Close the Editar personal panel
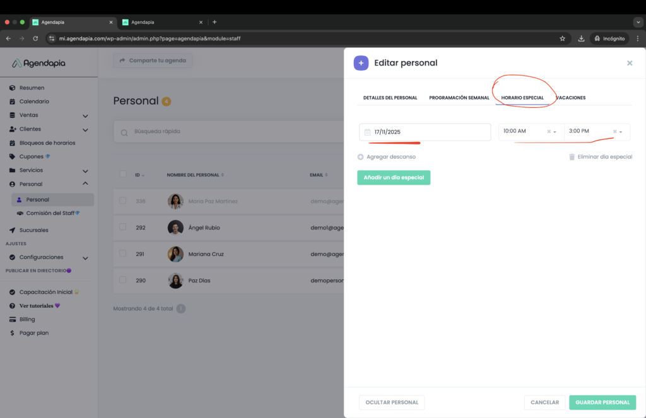Screen dimensions: 646x418 point(629,63)
